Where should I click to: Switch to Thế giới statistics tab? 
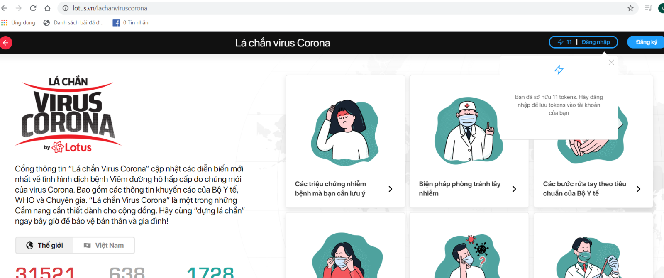tap(45, 245)
